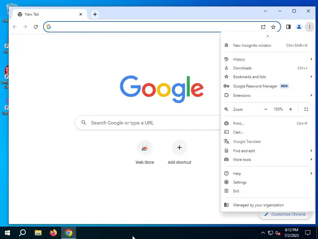Select the New Tab tab
Viewport: 318px width, 239px height.
pyautogui.click(x=50, y=14)
